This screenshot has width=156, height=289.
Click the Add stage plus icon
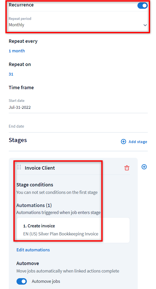(x=124, y=142)
